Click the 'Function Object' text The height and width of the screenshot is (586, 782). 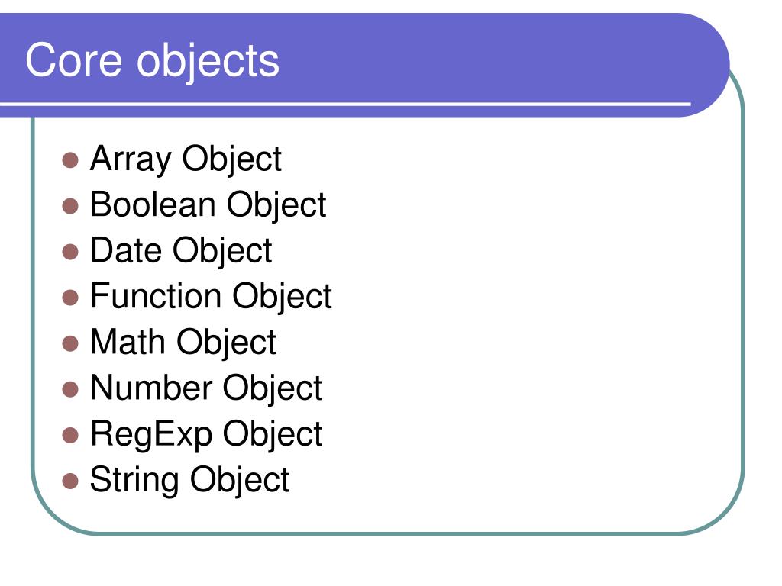211,297
